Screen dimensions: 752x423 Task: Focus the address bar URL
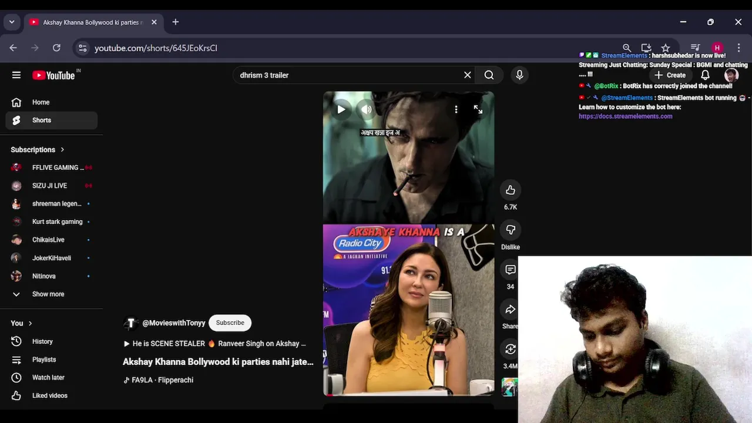click(156, 48)
